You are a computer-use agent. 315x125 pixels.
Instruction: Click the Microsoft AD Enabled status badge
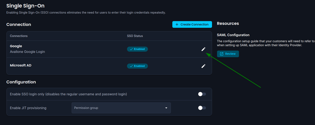tap(138, 66)
